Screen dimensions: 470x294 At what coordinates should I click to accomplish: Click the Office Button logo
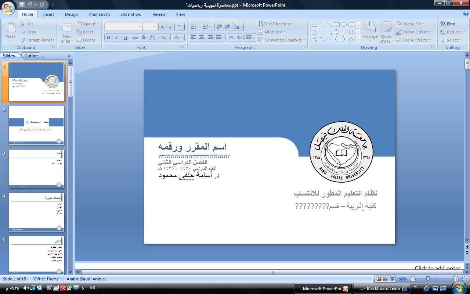click(8, 7)
